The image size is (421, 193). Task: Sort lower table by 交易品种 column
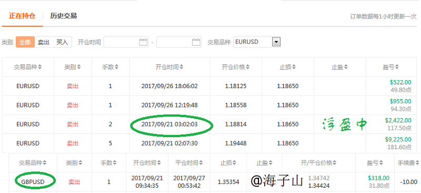pos(33,162)
